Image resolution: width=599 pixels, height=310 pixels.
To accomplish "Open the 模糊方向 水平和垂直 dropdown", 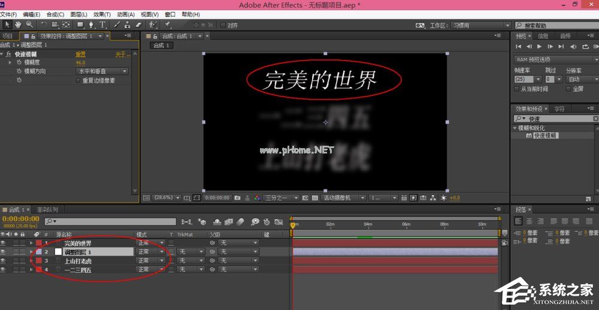I will coord(102,71).
